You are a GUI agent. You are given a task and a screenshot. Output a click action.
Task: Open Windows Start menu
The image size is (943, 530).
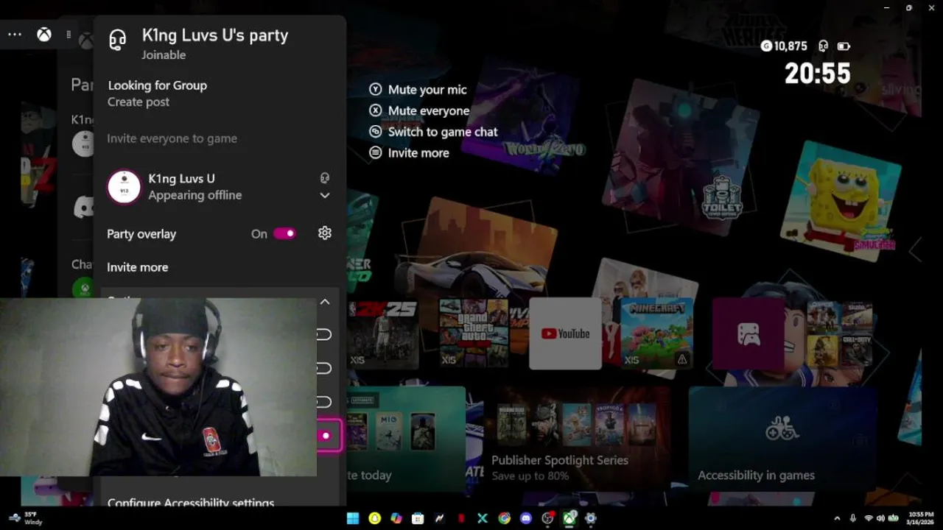click(x=353, y=518)
